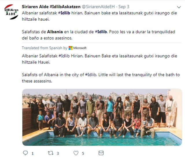Click the Translated from Spanish by label
This screenshot has height=157, width=185.
(x=45, y=48)
